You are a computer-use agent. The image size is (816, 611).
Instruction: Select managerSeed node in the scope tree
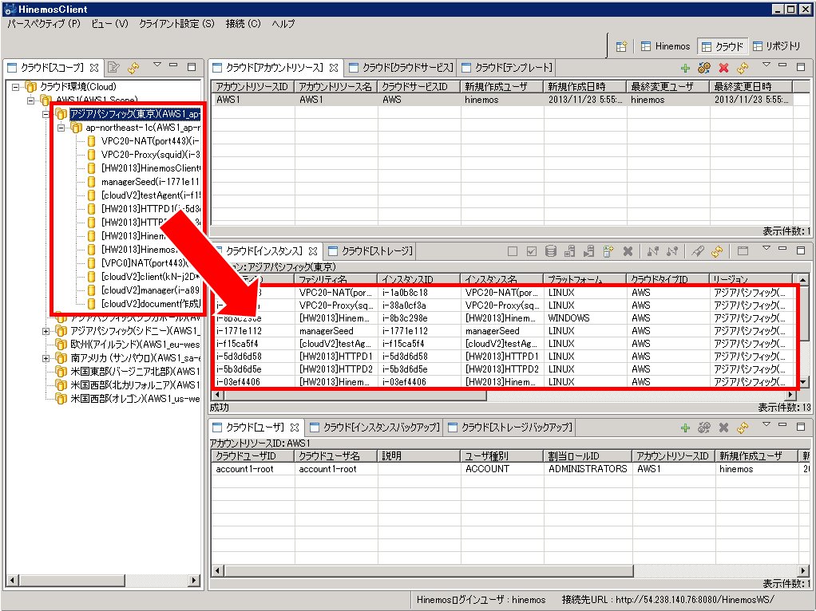(x=144, y=182)
